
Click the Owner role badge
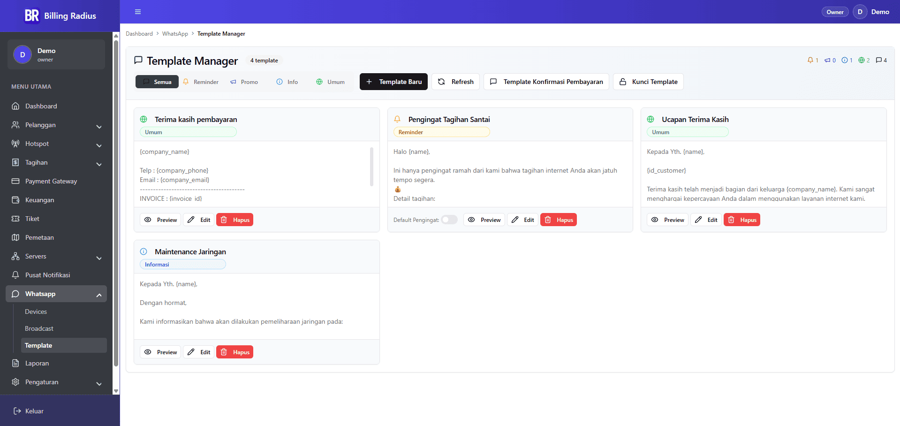tap(835, 12)
